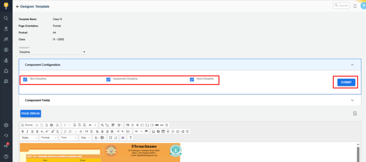Expand the Component Fields section
The height and width of the screenshot is (162, 366).
pyautogui.click(x=352, y=100)
